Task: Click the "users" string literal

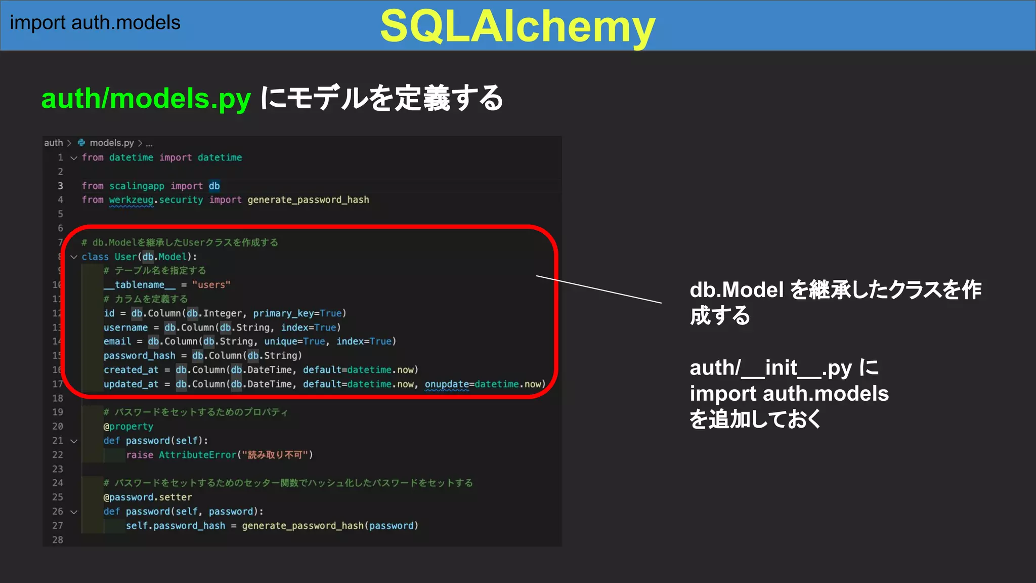Action: [x=211, y=285]
